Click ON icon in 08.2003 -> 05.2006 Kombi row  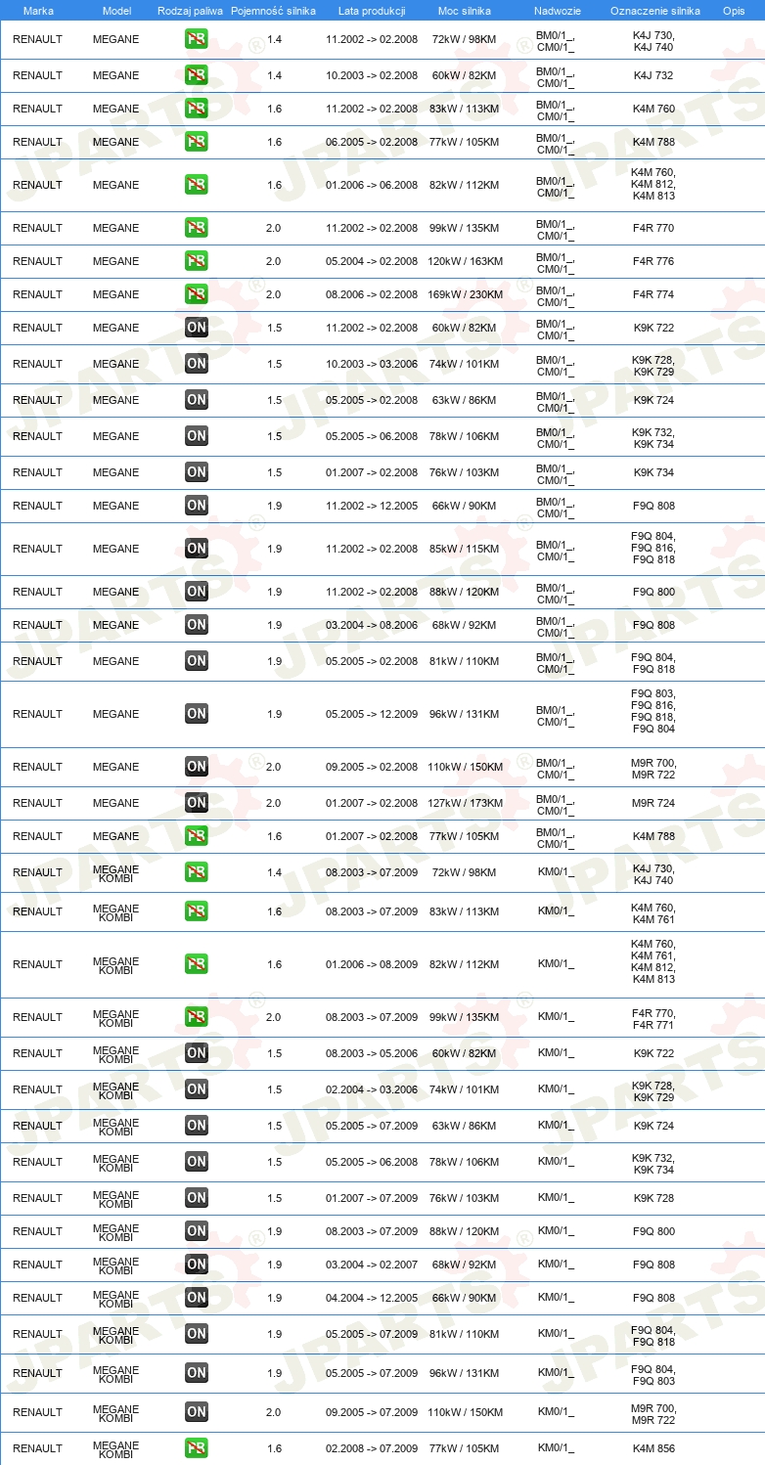point(197,1053)
